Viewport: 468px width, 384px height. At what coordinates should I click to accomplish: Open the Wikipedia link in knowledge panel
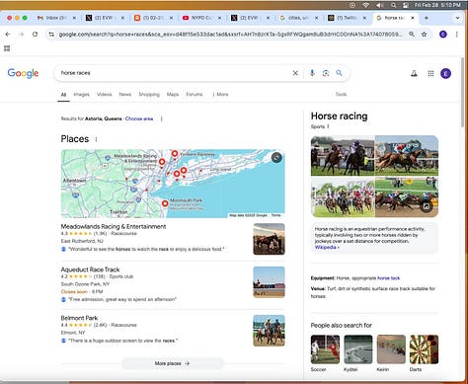[x=327, y=248]
